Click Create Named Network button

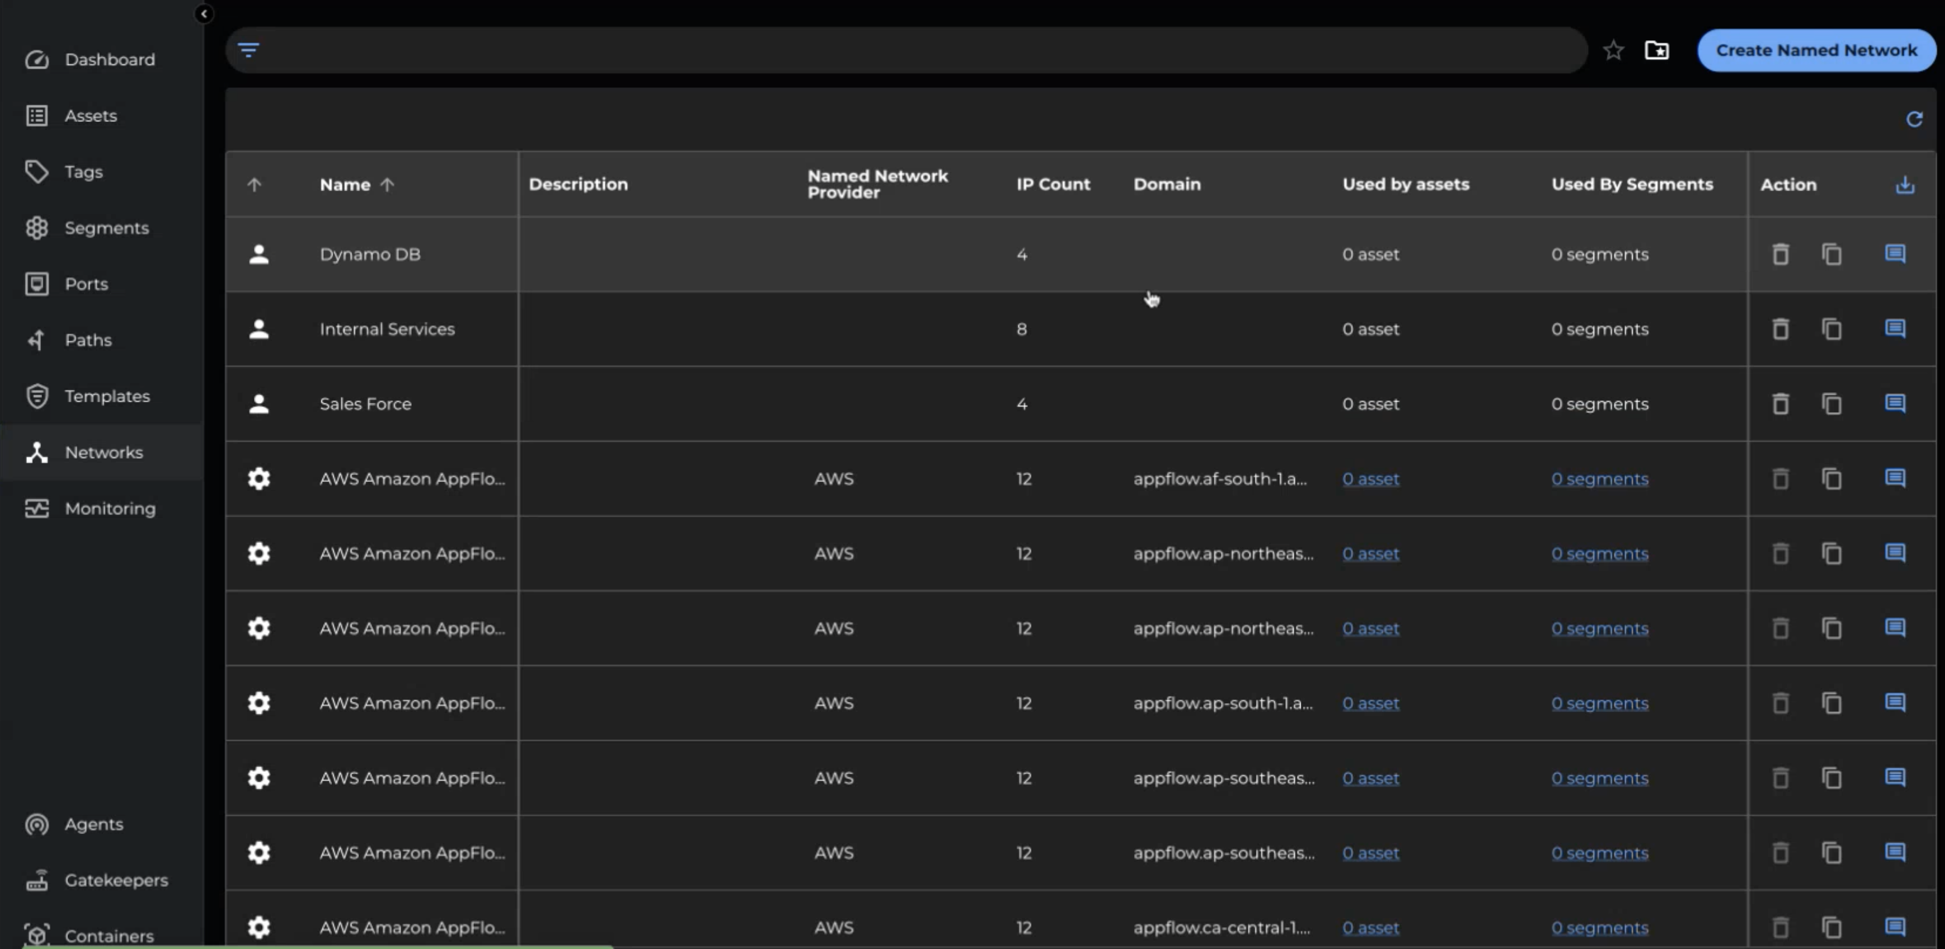click(1816, 50)
